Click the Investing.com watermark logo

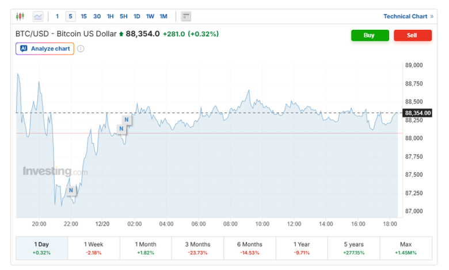click(55, 171)
